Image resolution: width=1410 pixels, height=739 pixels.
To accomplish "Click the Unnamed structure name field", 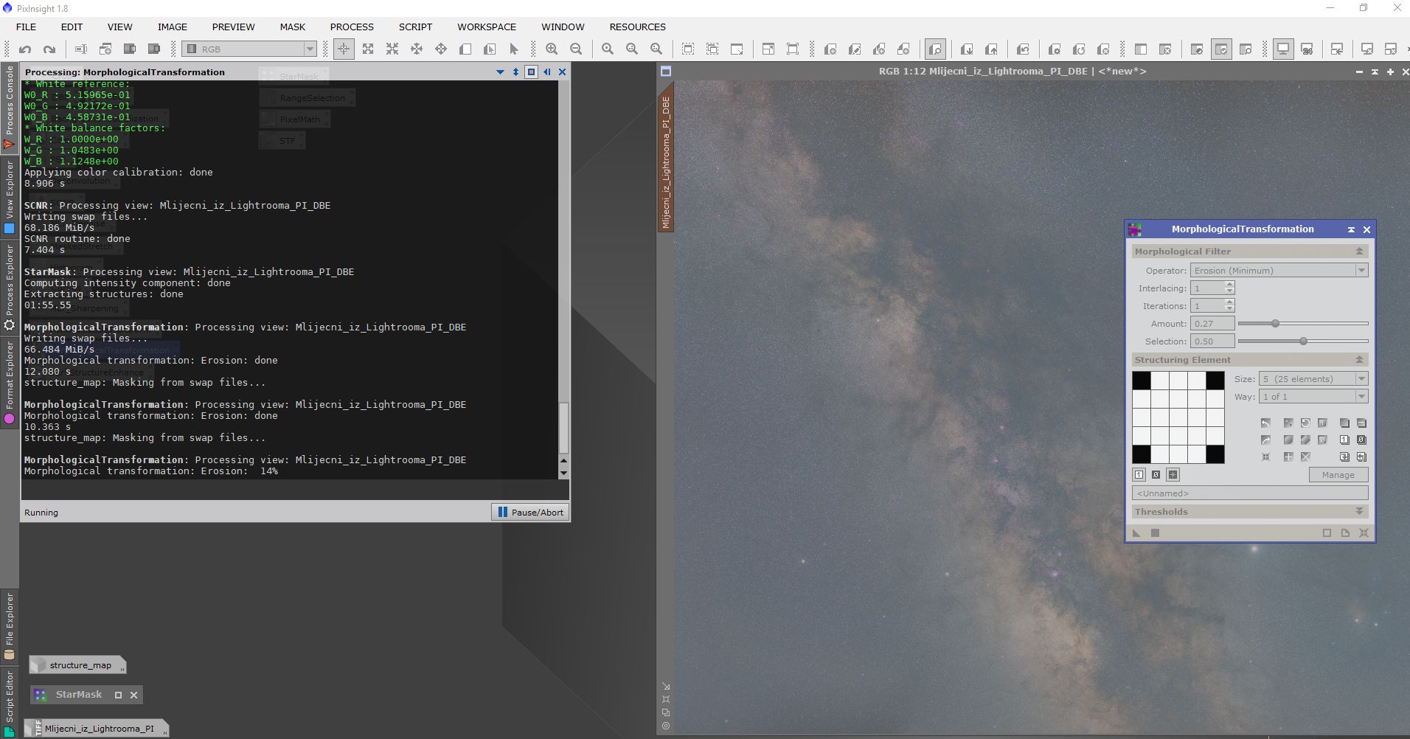I will click(x=1249, y=493).
